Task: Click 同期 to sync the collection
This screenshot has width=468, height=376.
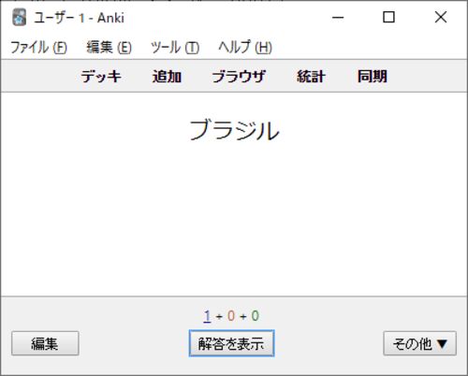Action: 373,76
